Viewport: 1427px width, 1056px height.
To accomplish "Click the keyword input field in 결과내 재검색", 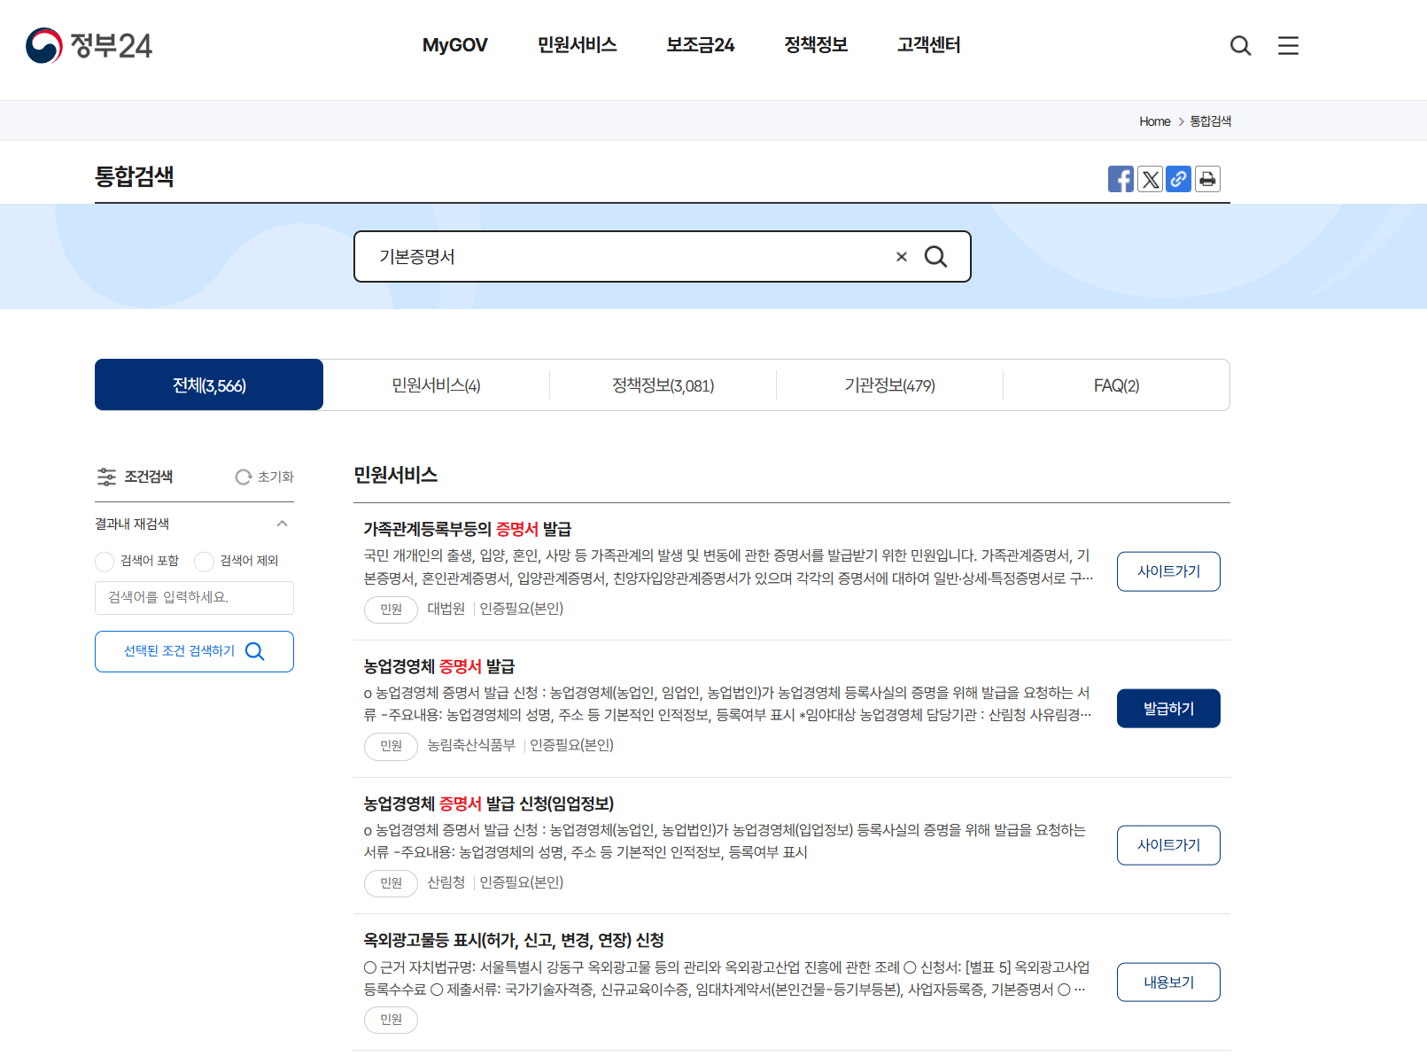I will pyautogui.click(x=194, y=597).
